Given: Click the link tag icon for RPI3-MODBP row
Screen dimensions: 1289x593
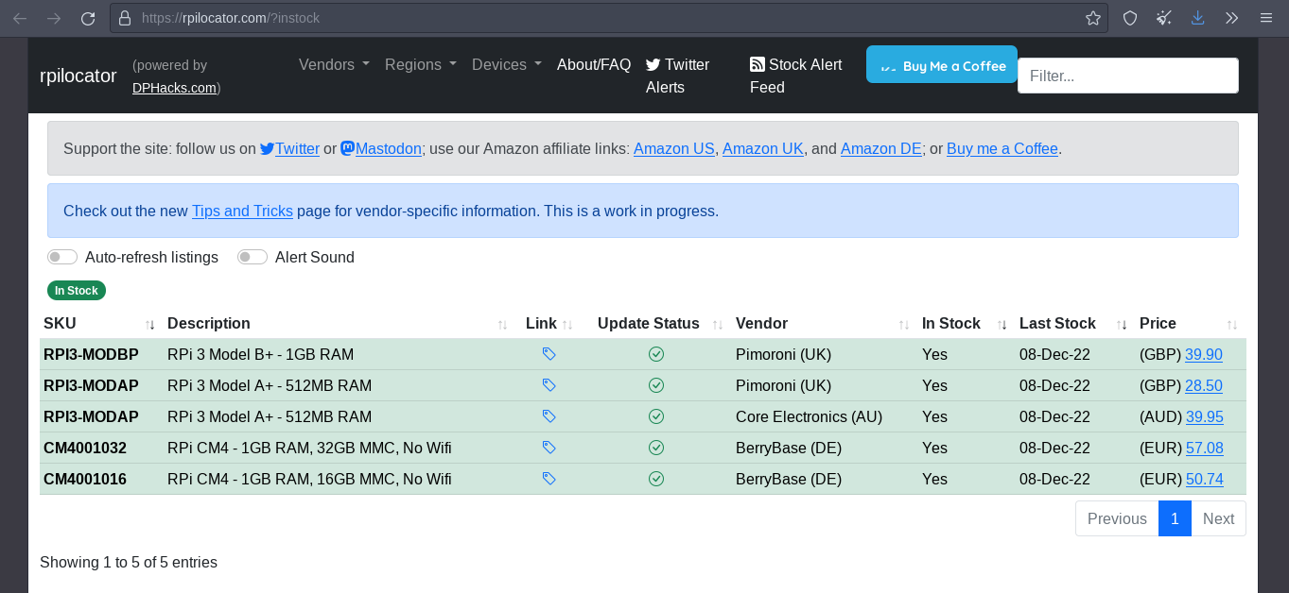Looking at the screenshot, I should tap(549, 354).
